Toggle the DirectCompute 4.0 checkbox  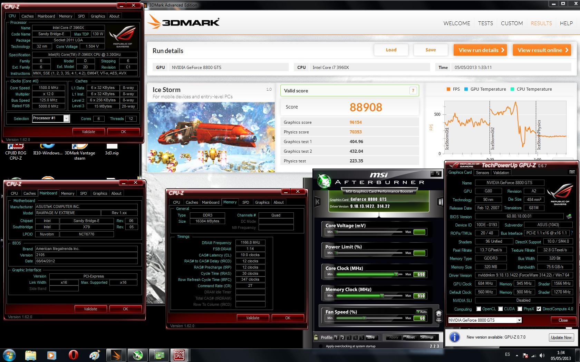[539, 309]
